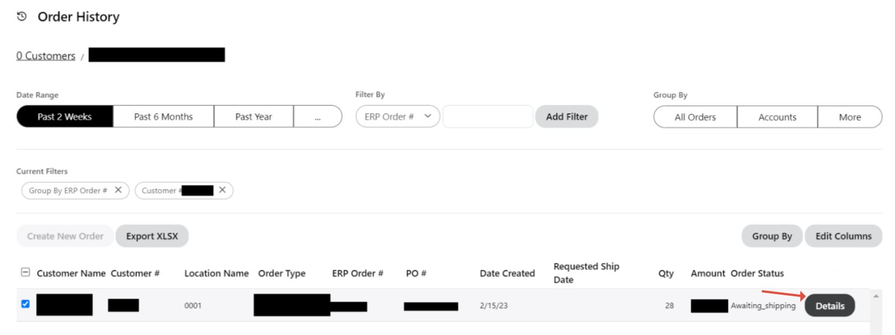Group orders by All Orders

pos(695,117)
